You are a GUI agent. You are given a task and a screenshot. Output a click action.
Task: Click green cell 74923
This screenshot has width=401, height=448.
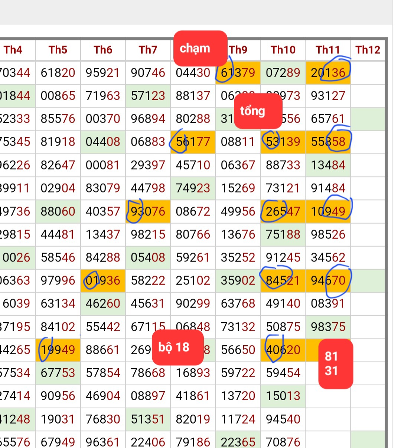pos(193,188)
